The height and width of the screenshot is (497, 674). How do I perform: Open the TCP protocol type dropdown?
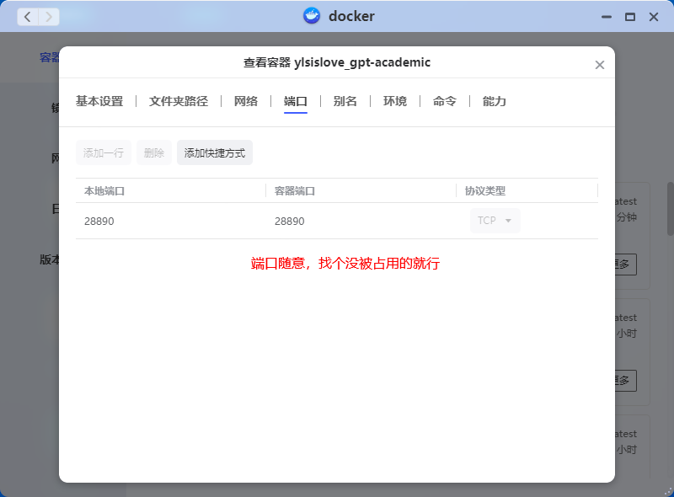point(495,221)
